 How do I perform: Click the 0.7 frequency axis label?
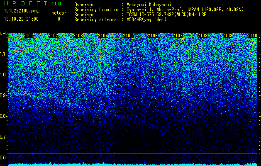point(3,137)
